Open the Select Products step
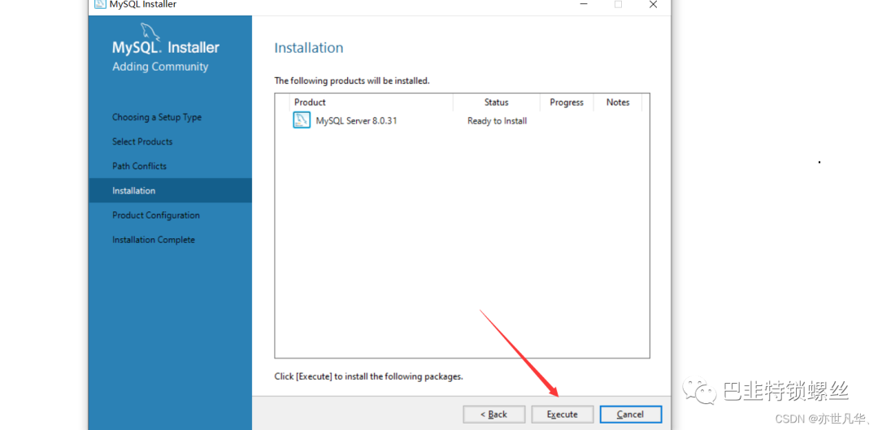Screen dimensions: 878x430 142,141
